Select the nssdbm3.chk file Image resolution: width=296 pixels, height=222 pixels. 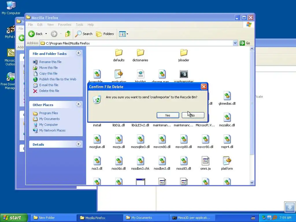click(x=140, y=164)
